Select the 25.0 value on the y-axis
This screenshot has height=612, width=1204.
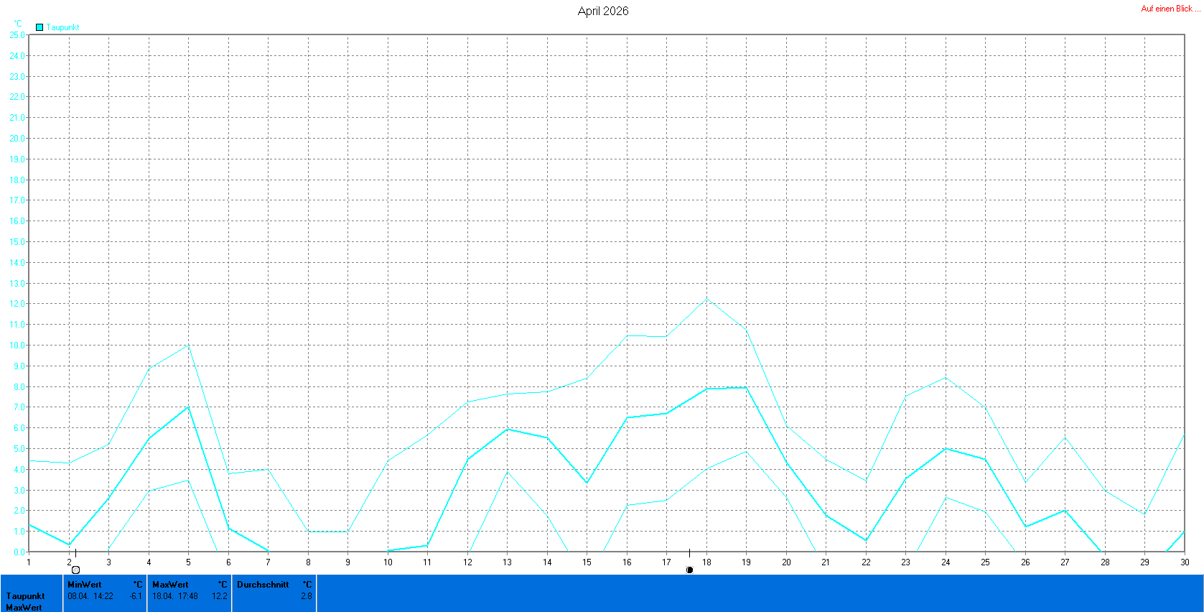(x=17, y=34)
